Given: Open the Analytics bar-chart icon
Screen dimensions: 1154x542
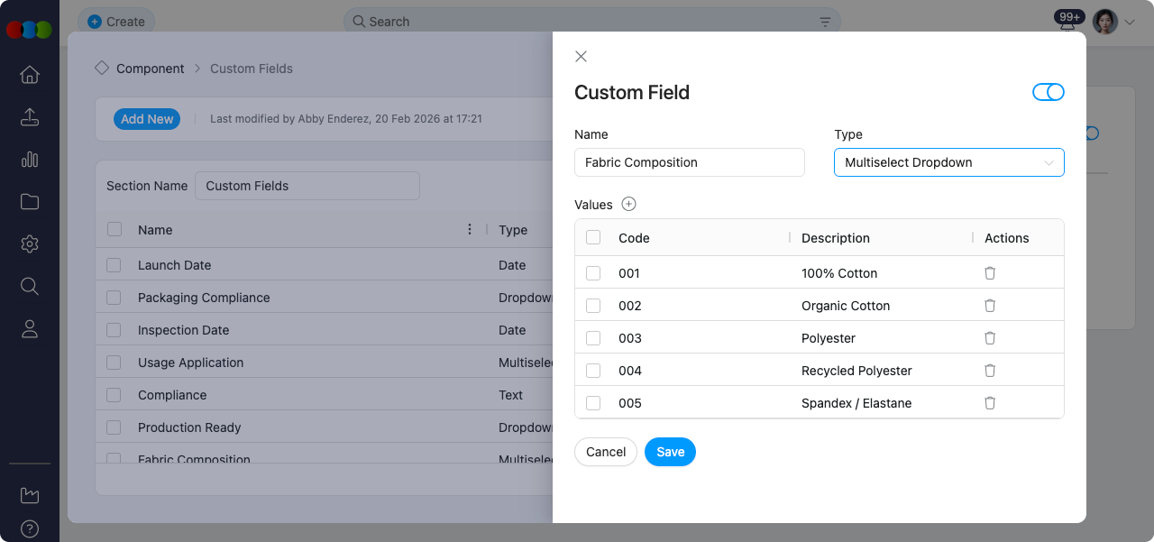Looking at the screenshot, I should point(29,160).
